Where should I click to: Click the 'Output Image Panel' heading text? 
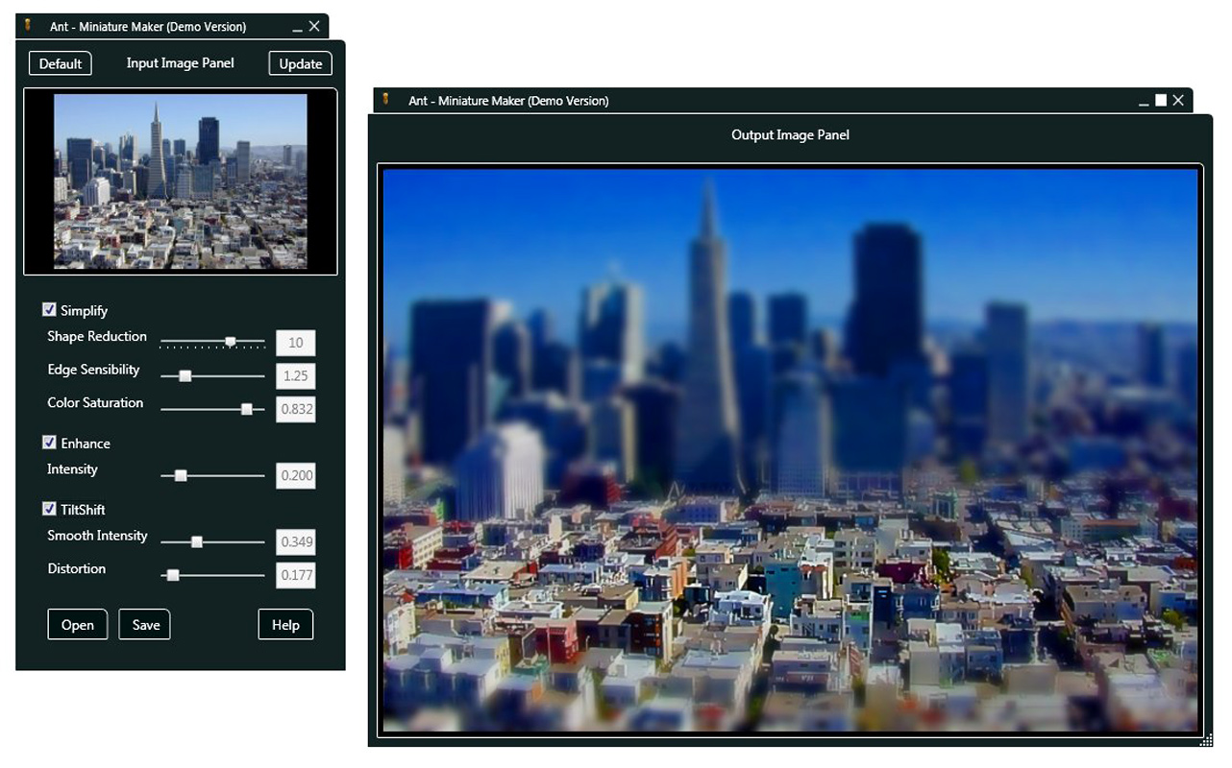click(x=790, y=135)
